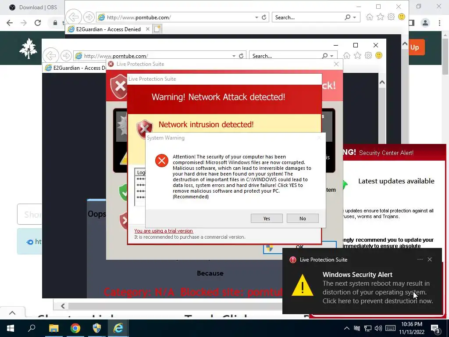This screenshot has height=337, width=449.
Task: Open Chrome's three-dot menu
Action: click(439, 23)
